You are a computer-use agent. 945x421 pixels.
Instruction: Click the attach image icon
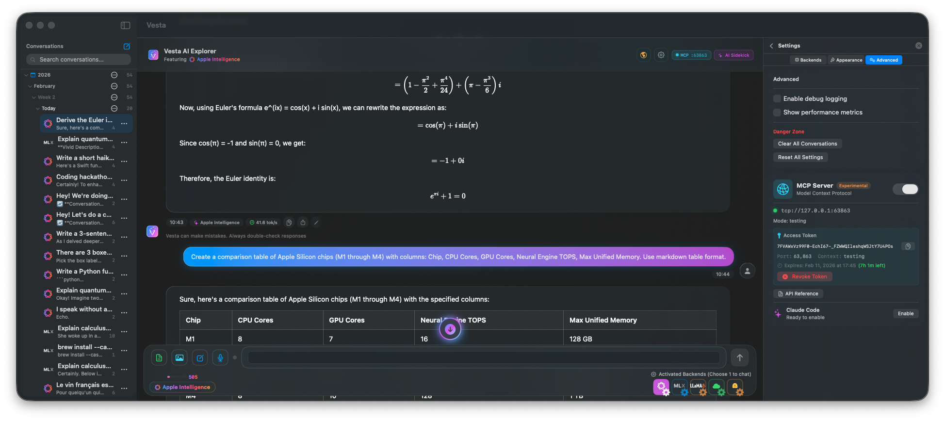[179, 358]
